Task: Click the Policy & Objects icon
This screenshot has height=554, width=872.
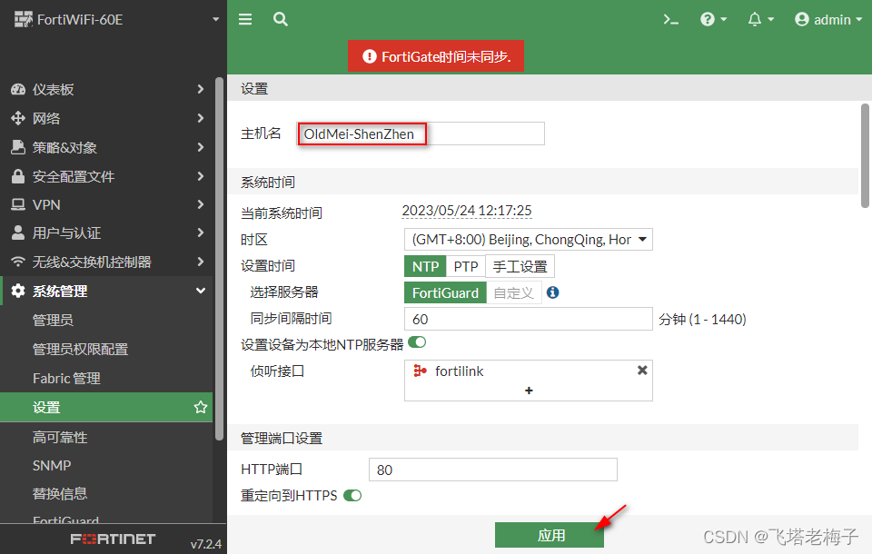Action: tap(18, 147)
